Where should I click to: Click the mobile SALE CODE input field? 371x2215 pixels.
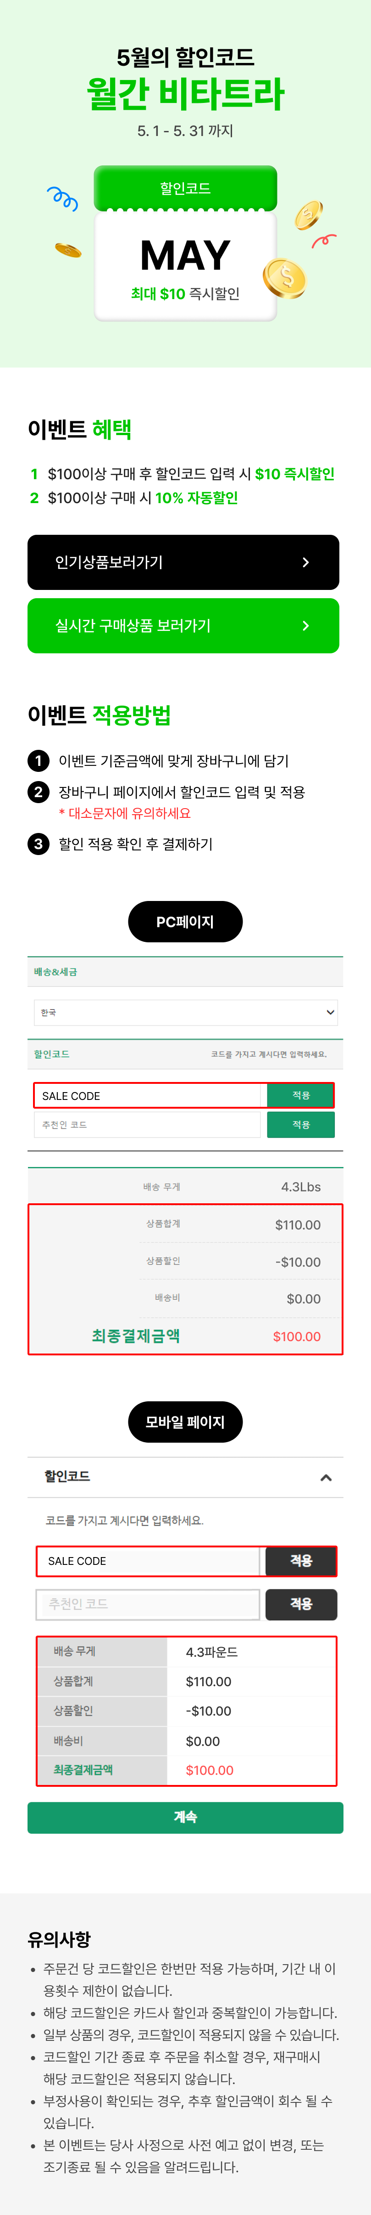coord(148,1561)
